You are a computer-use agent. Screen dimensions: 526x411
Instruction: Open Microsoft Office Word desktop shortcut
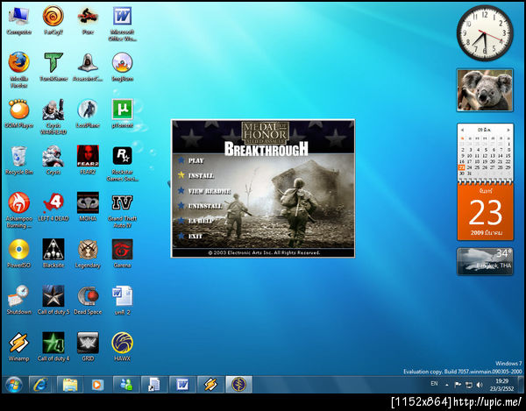coord(122,25)
